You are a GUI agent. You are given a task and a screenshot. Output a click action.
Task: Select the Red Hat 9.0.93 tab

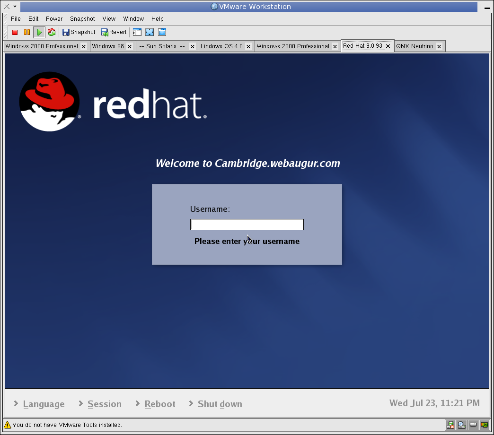coord(362,46)
